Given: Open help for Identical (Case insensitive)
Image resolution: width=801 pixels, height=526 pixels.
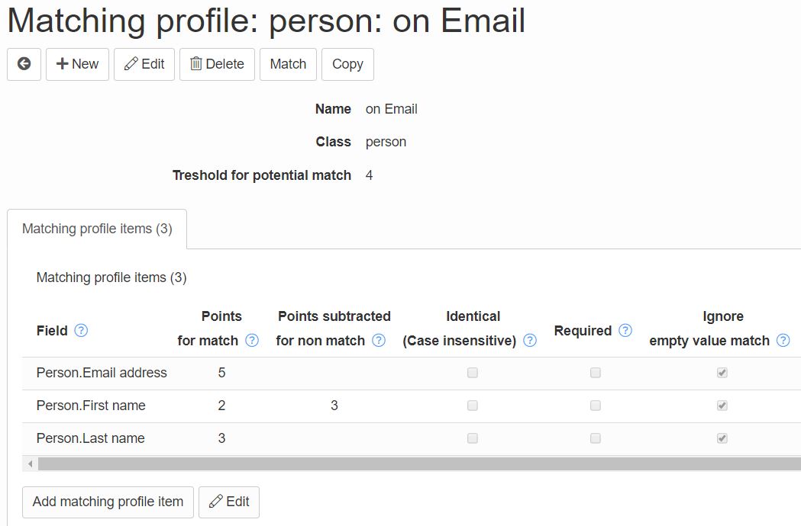Looking at the screenshot, I should (x=530, y=340).
